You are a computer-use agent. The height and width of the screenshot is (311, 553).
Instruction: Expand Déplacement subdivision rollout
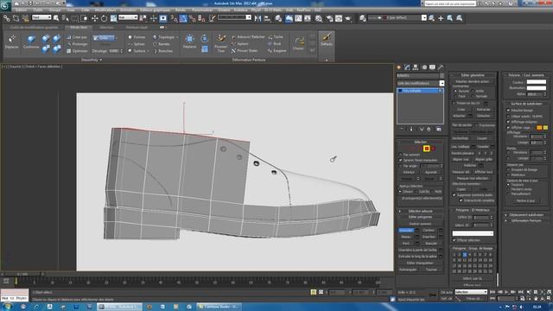click(526, 215)
